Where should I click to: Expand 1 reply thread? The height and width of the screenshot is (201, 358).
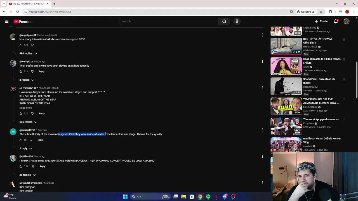click(26, 149)
